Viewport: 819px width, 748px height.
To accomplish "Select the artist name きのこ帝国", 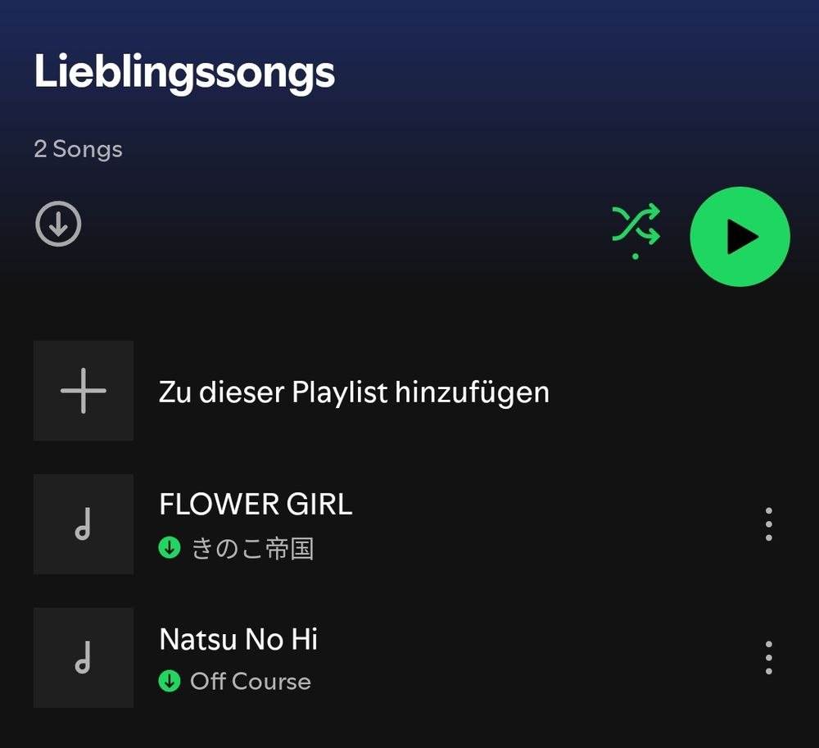I will [x=253, y=549].
